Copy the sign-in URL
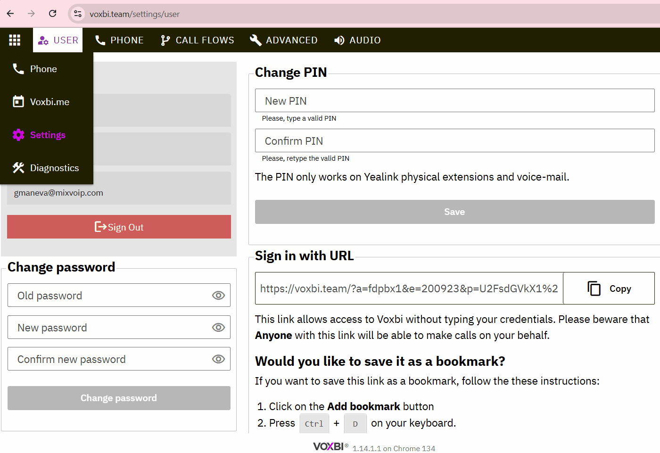660x453 pixels. point(609,288)
